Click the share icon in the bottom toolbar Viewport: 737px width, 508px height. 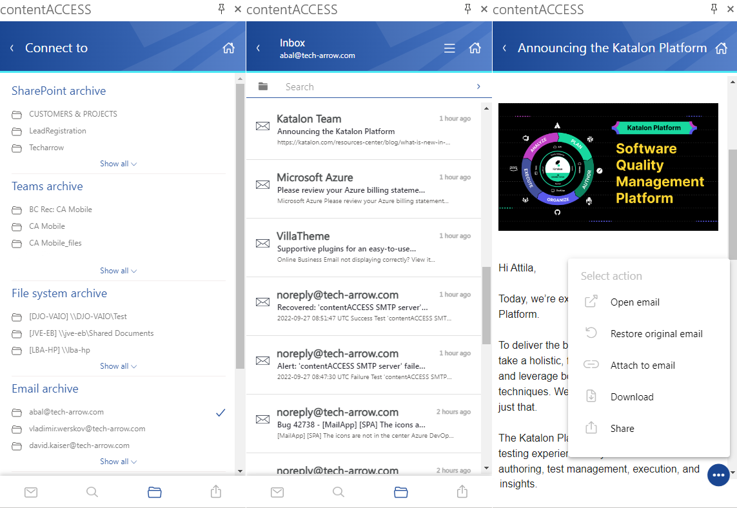coord(215,491)
